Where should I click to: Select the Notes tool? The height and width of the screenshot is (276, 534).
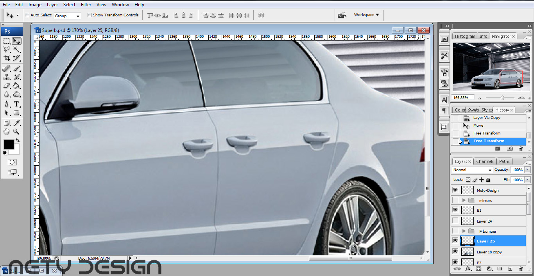tap(7, 123)
